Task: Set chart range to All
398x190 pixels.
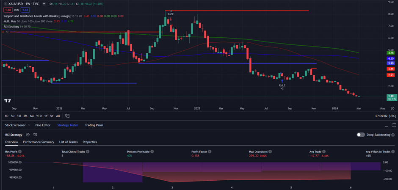Action: pyautogui.click(x=58, y=116)
